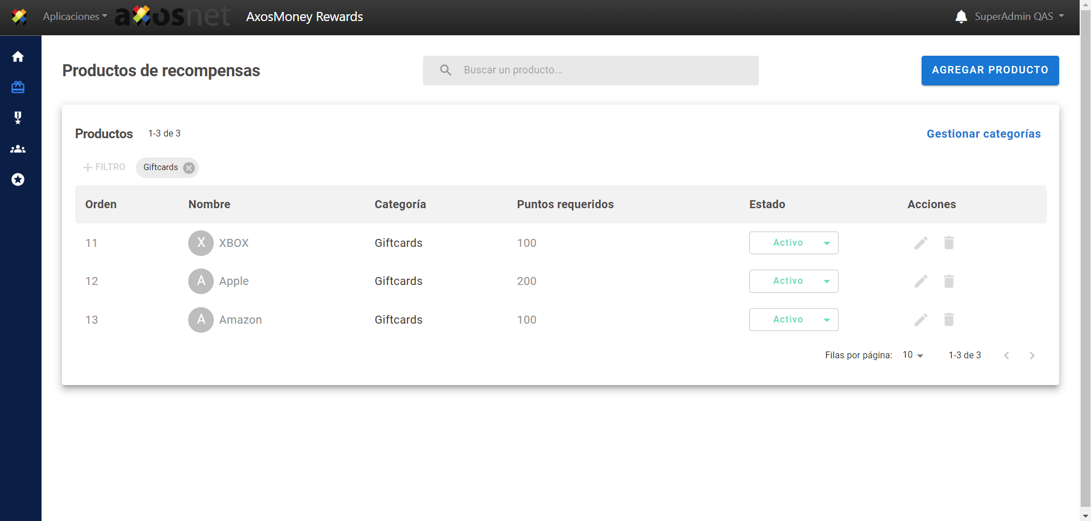Delete the XBOX product with trash icon
This screenshot has height=521, width=1091.
(x=948, y=243)
